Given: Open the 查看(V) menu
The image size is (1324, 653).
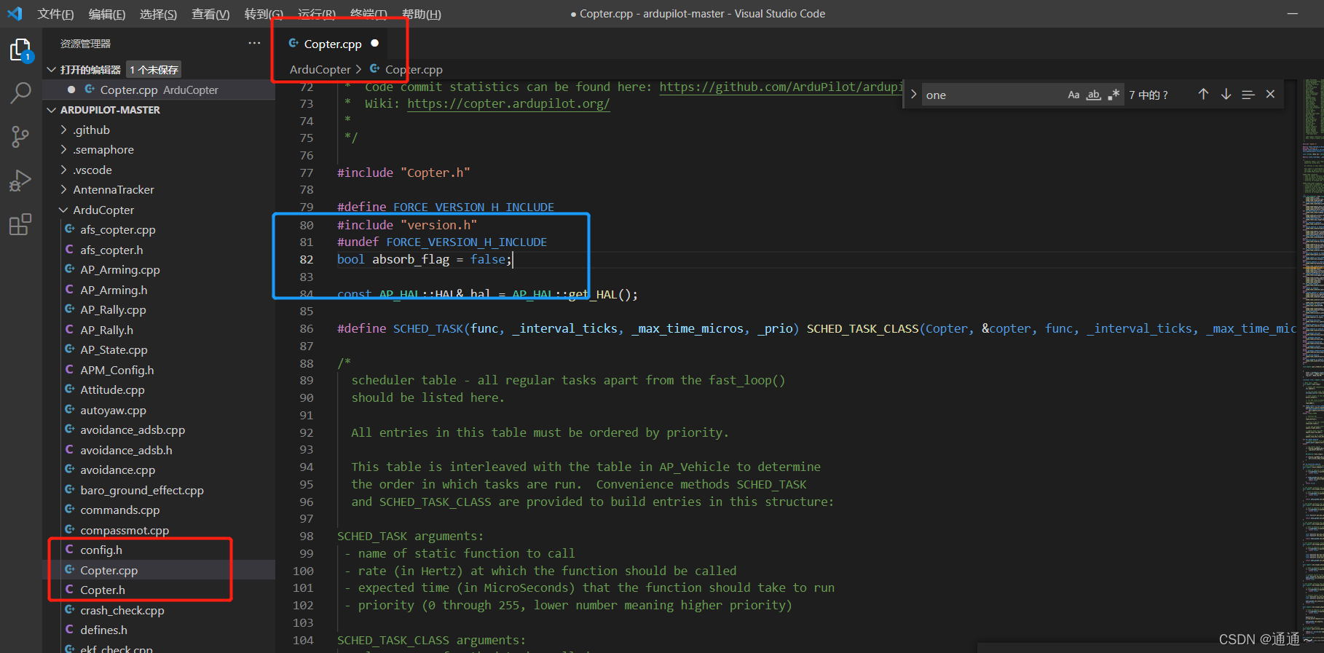Looking at the screenshot, I should (210, 14).
